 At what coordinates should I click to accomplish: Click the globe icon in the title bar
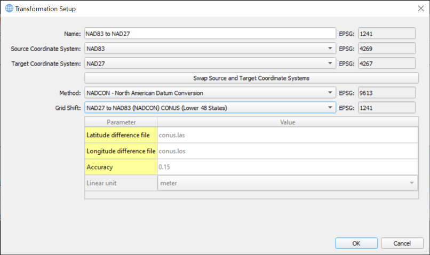(x=9, y=9)
